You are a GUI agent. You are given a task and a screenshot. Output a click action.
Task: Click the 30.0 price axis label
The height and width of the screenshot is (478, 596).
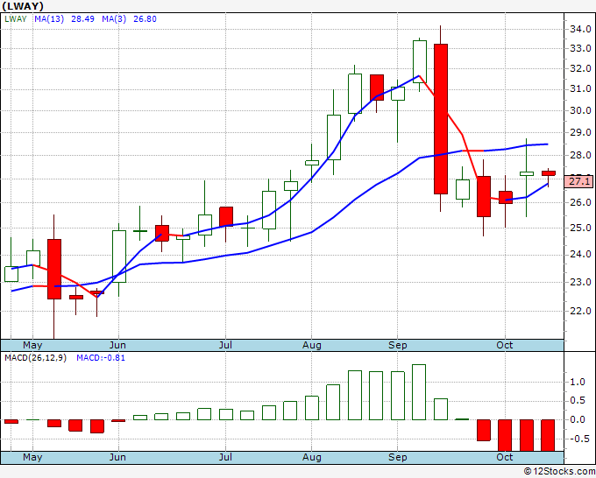(x=580, y=110)
